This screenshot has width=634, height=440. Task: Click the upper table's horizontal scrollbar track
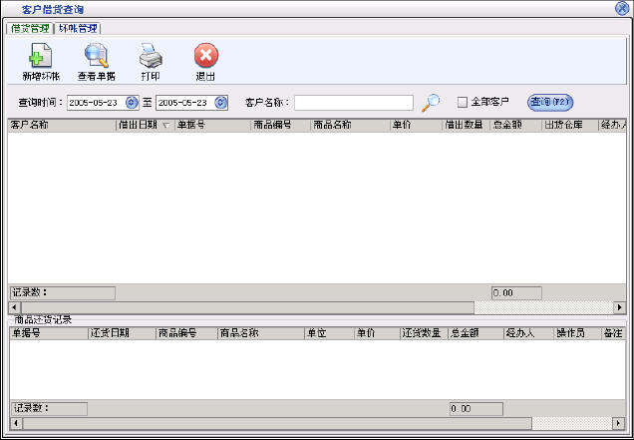point(299,307)
